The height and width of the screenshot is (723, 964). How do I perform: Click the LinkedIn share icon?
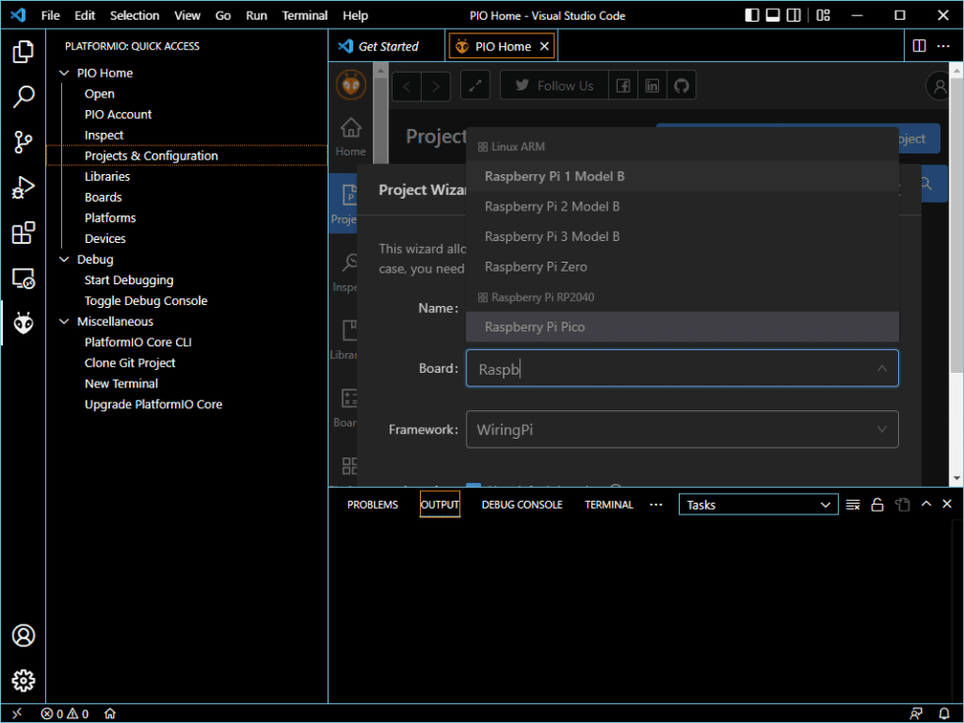[651, 86]
